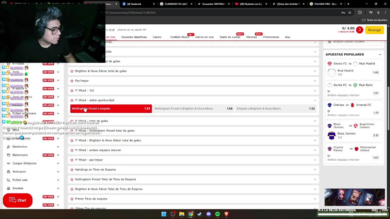
Task: Select the Waterpolo sport icon
Action: [x=9, y=172]
